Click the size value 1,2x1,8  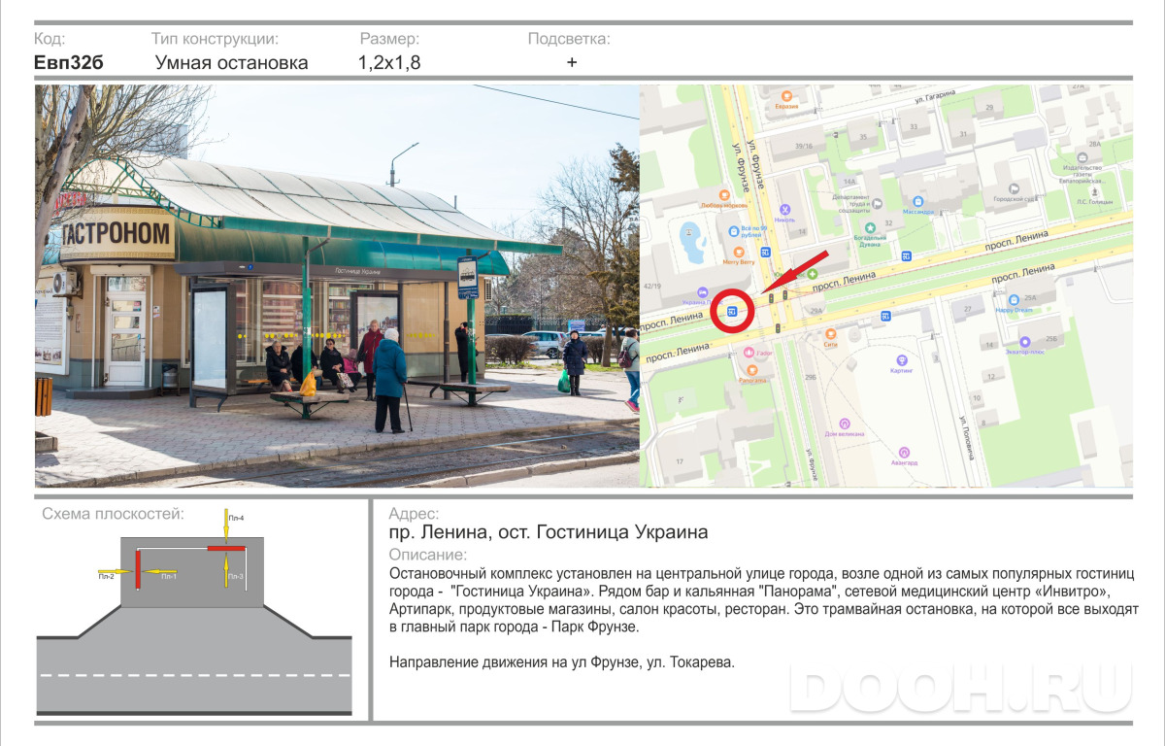click(389, 63)
